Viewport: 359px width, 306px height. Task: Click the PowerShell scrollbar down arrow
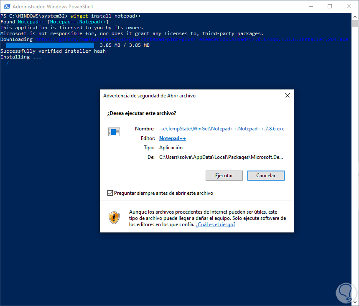pos(355,302)
